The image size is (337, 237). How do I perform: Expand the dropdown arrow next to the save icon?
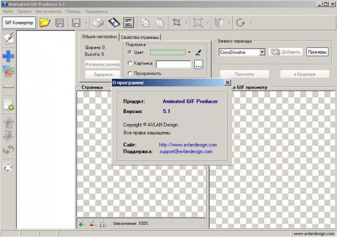click(86, 23)
